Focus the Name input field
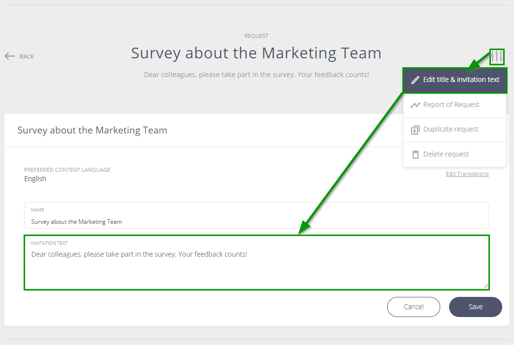Viewport: 514px width, 345px height. [x=256, y=215]
